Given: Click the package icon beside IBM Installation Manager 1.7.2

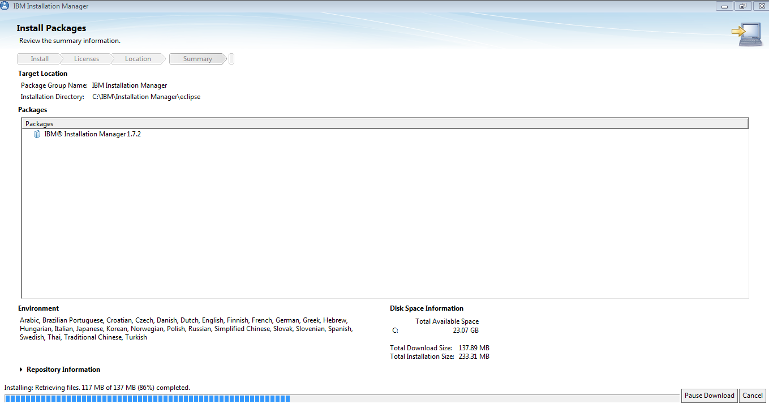Looking at the screenshot, I should tap(37, 134).
